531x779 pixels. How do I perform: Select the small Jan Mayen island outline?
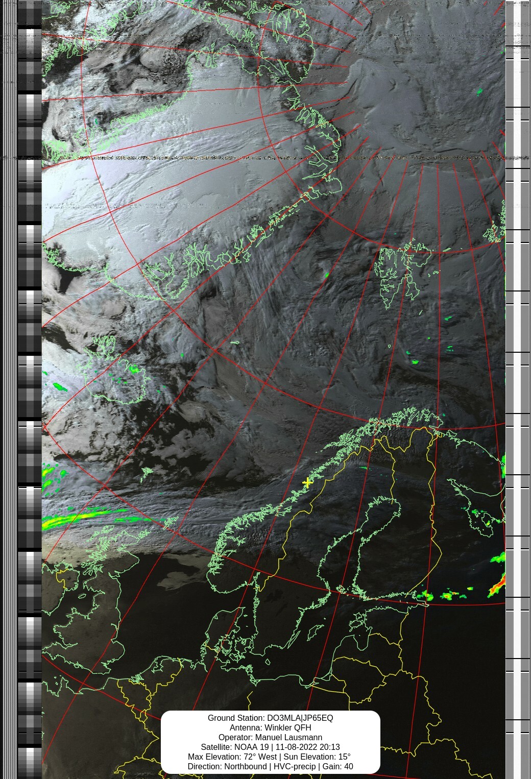click(235, 343)
